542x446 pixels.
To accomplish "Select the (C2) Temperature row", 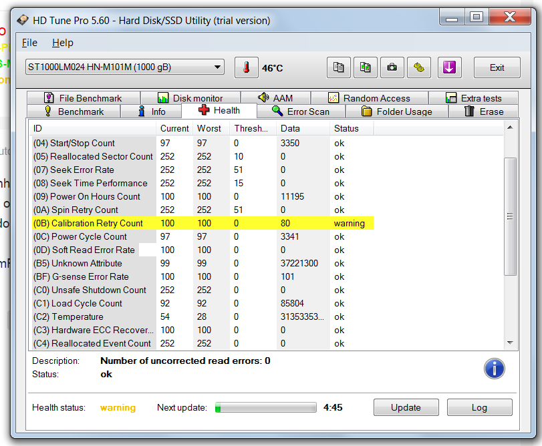I will pos(202,316).
